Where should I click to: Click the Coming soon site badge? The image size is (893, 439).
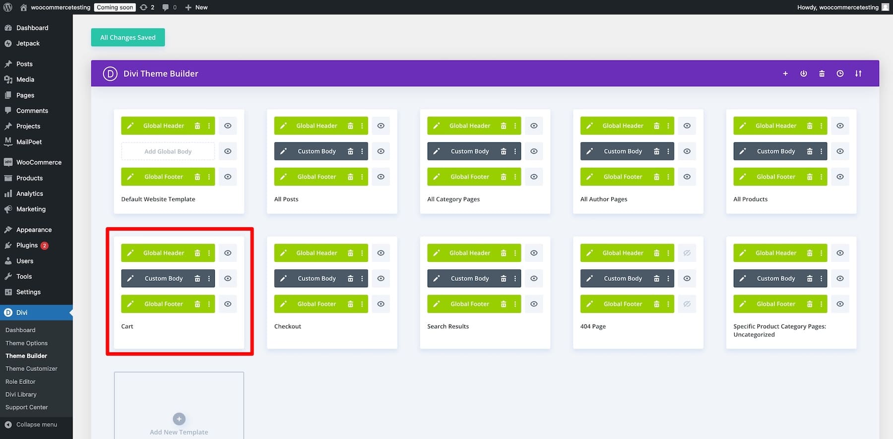(115, 7)
